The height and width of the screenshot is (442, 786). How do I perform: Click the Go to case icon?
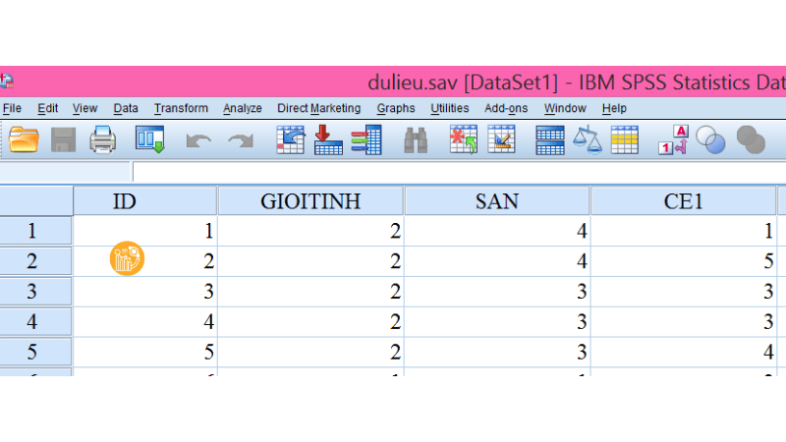[291, 140]
